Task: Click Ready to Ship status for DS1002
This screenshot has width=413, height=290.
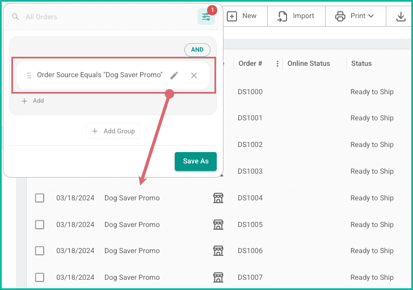Action: coord(372,145)
